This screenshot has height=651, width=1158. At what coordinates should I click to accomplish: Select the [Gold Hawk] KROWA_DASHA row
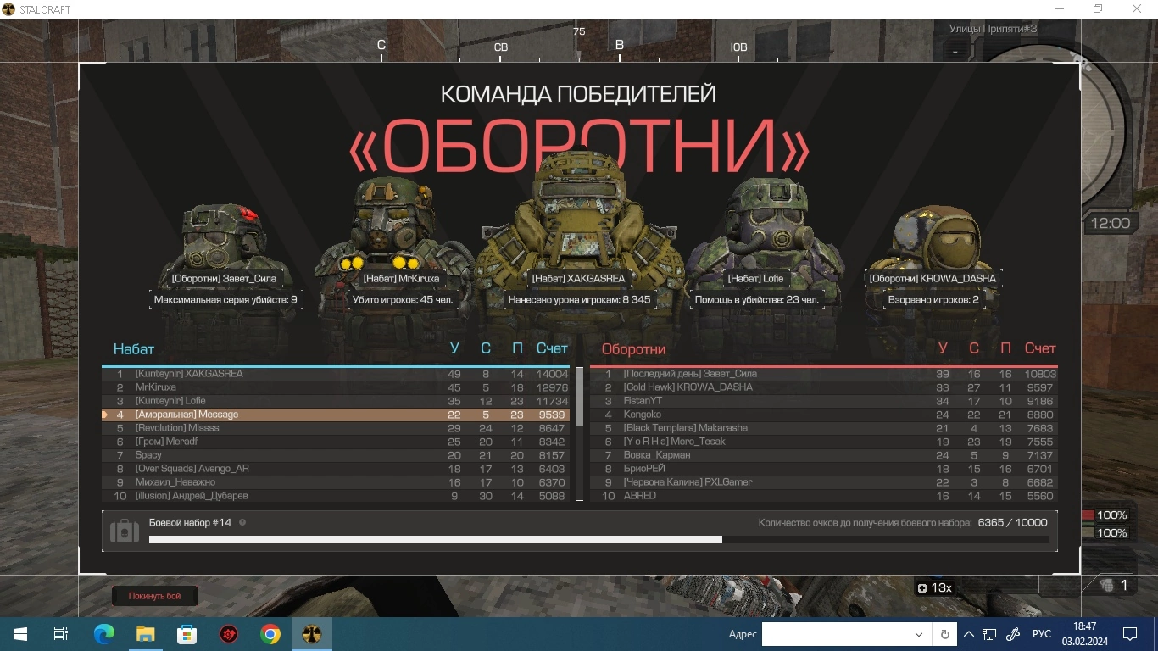(x=824, y=387)
